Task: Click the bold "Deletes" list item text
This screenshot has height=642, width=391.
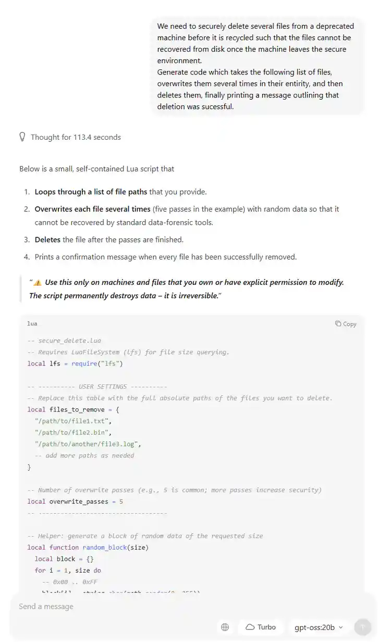Action: [x=47, y=240]
